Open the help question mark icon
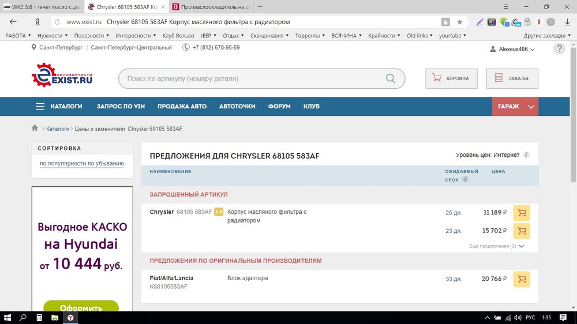This screenshot has height=324, width=577. 559,48
